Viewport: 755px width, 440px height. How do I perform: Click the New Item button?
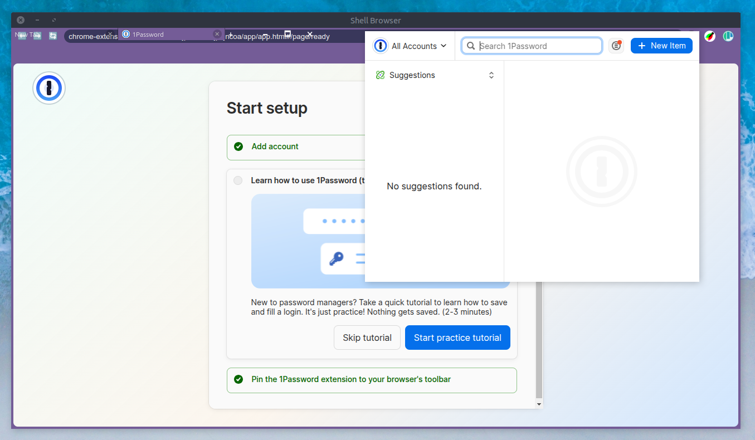pos(661,46)
